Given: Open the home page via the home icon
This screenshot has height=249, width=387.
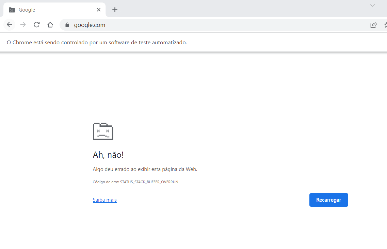Looking at the screenshot, I should coord(50,25).
